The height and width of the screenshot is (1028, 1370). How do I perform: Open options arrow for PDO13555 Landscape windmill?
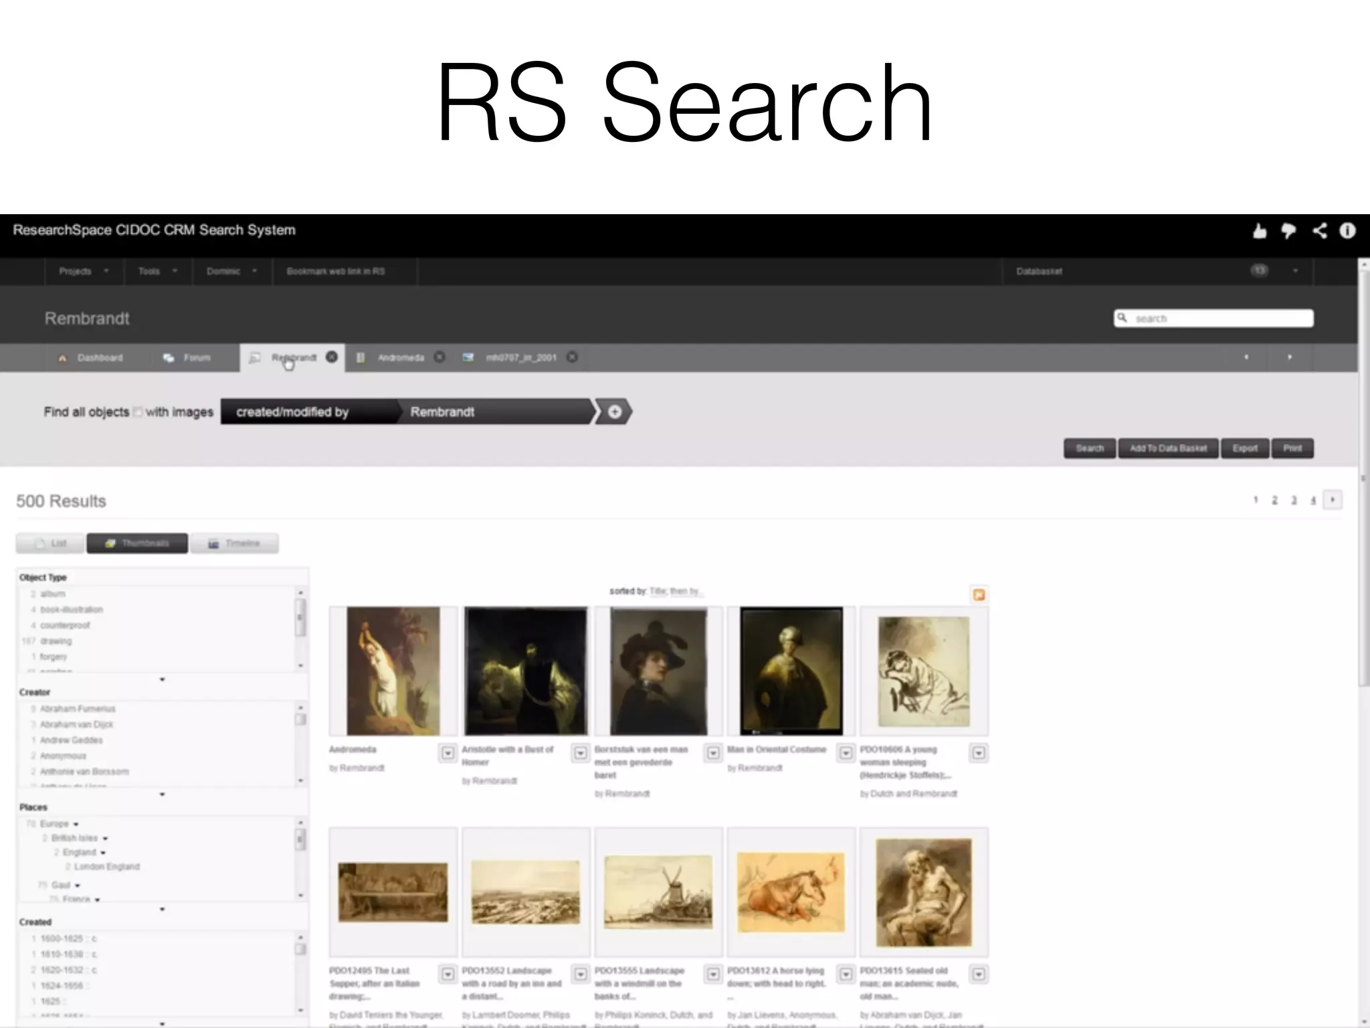point(713,974)
